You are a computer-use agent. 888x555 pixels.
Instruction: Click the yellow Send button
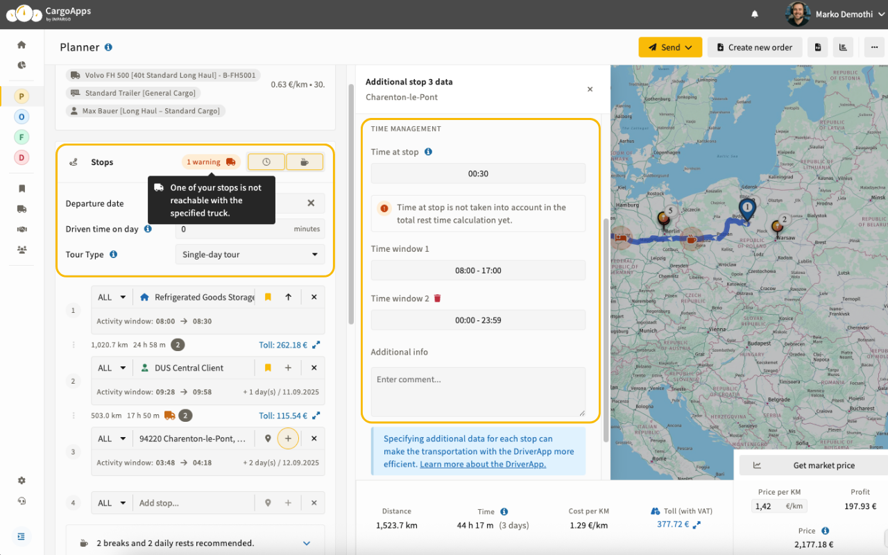pyautogui.click(x=669, y=46)
